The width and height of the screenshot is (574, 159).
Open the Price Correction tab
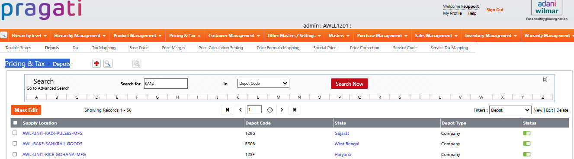[x=365, y=48]
